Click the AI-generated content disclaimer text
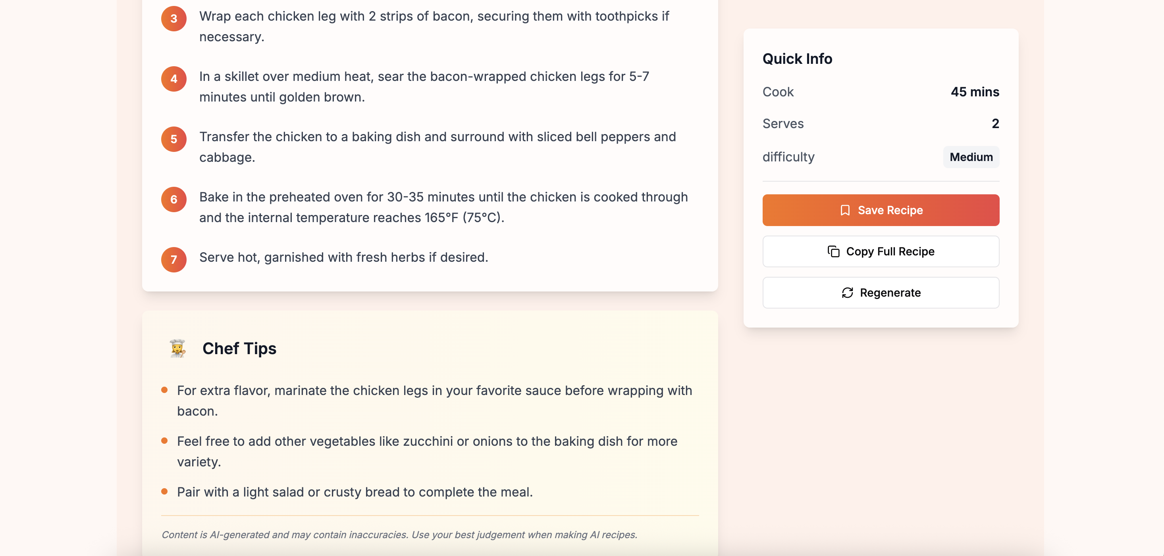 pyautogui.click(x=399, y=535)
